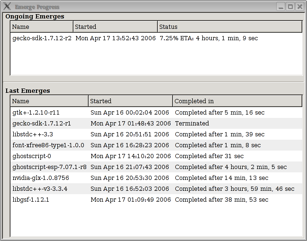Click start time Sun Apr 16 00:02:04 2006

point(130,113)
